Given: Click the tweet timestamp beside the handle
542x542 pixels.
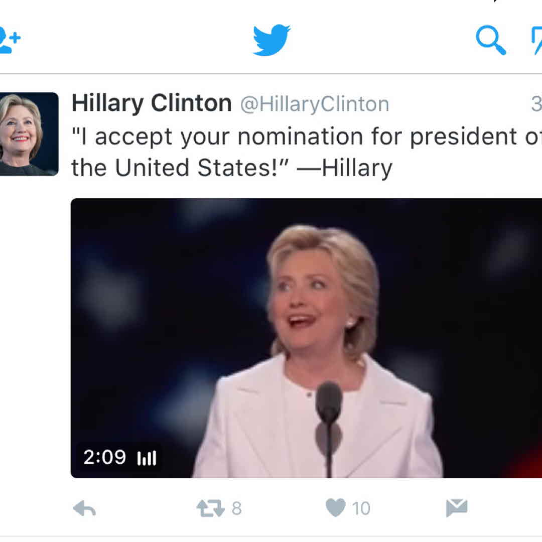Looking at the screenshot, I should (537, 104).
